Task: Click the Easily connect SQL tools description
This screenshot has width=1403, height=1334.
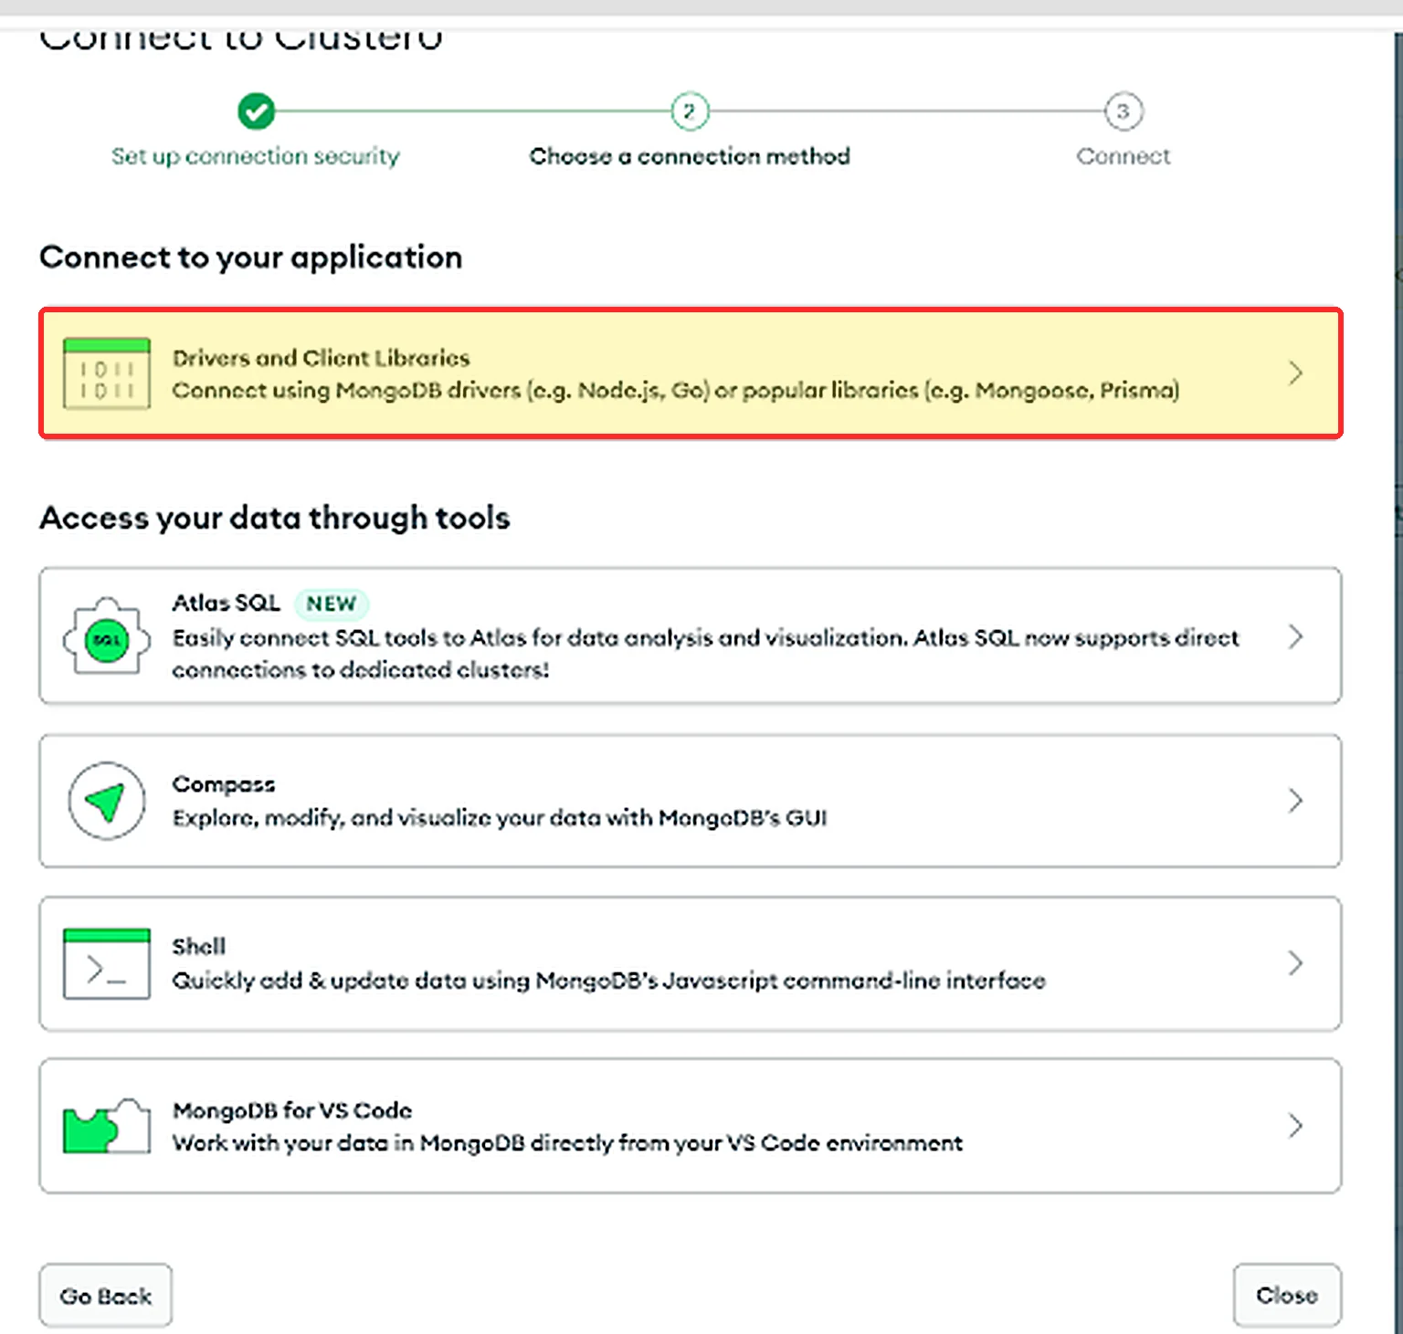Action: (x=705, y=654)
